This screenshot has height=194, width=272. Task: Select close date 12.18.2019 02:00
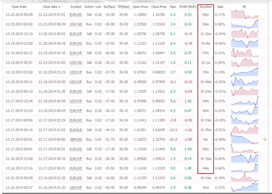click(52, 82)
